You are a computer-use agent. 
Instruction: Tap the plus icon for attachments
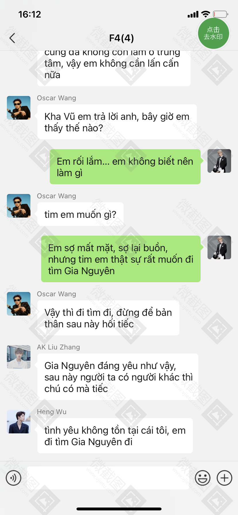(224, 478)
